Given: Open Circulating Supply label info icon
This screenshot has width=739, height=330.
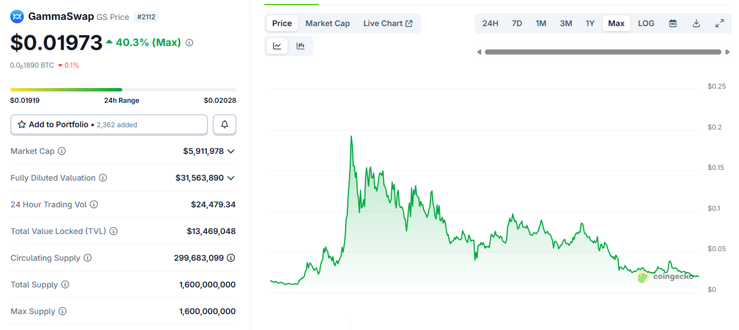Looking at the screenshot, I should click(88, 258).
